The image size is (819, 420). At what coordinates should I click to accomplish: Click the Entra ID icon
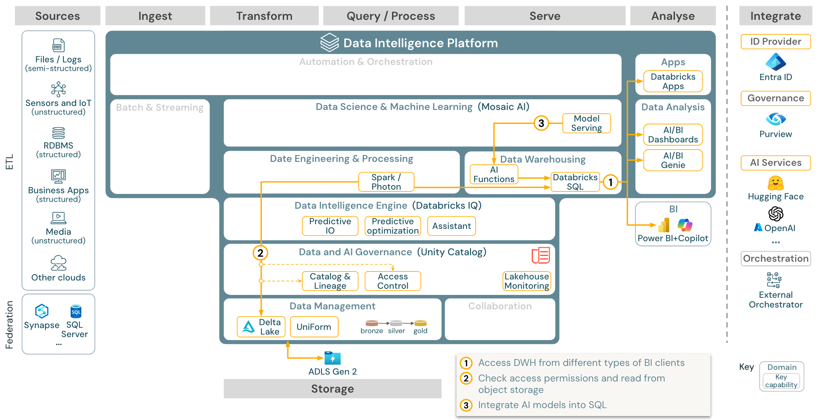tap(777, 63)
